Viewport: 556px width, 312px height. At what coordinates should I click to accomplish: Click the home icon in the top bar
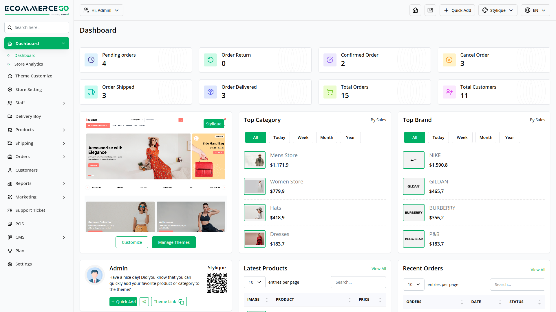tap(415, 10)
